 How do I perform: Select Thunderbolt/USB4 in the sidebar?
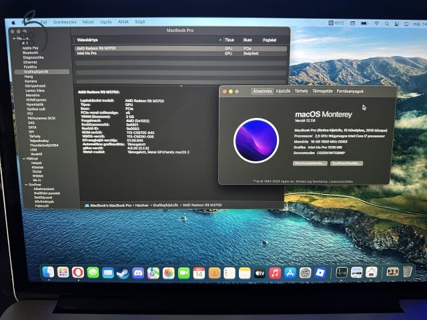point(44,145)
